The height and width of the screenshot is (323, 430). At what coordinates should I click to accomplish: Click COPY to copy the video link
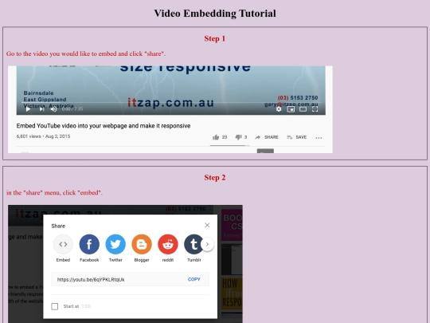pyautogui.click(x=193, y=279)
